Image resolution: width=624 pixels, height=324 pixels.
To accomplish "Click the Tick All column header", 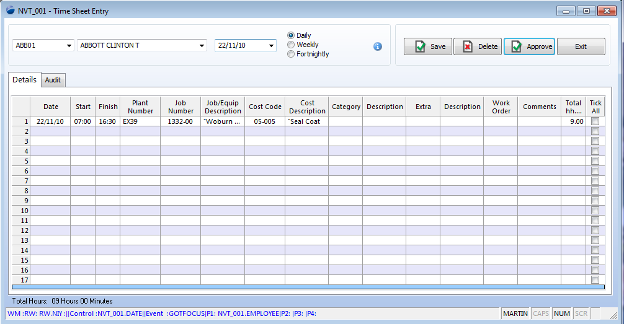I will pyautogui.click(x=595, y=107).
